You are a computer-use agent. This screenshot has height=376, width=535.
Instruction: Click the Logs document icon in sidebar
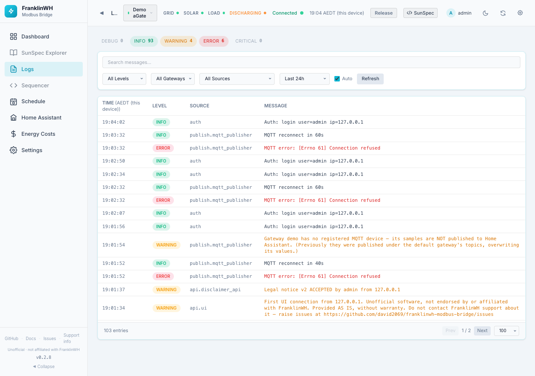[x=13, y=69]
